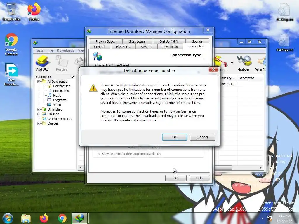Viewport: 299px width, 224px height.
Task: Click the Firefox taskbar icon
Action: point(44,218)
